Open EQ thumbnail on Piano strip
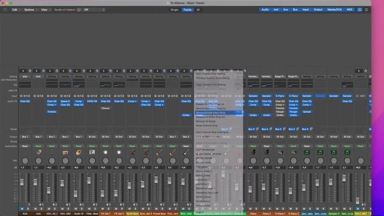Image resolution: width=384 pixels, height=216 pixels. 253,85
